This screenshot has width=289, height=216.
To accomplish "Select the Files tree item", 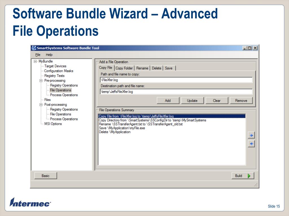I will 47,100.
